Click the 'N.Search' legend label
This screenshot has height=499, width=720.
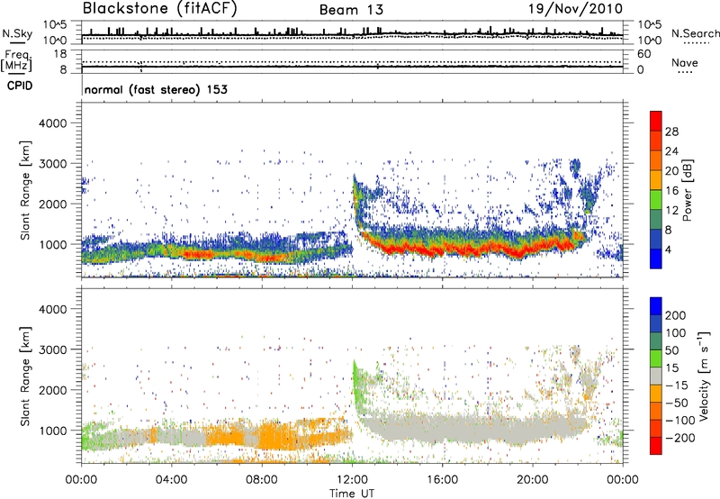[x=695, y=33]
